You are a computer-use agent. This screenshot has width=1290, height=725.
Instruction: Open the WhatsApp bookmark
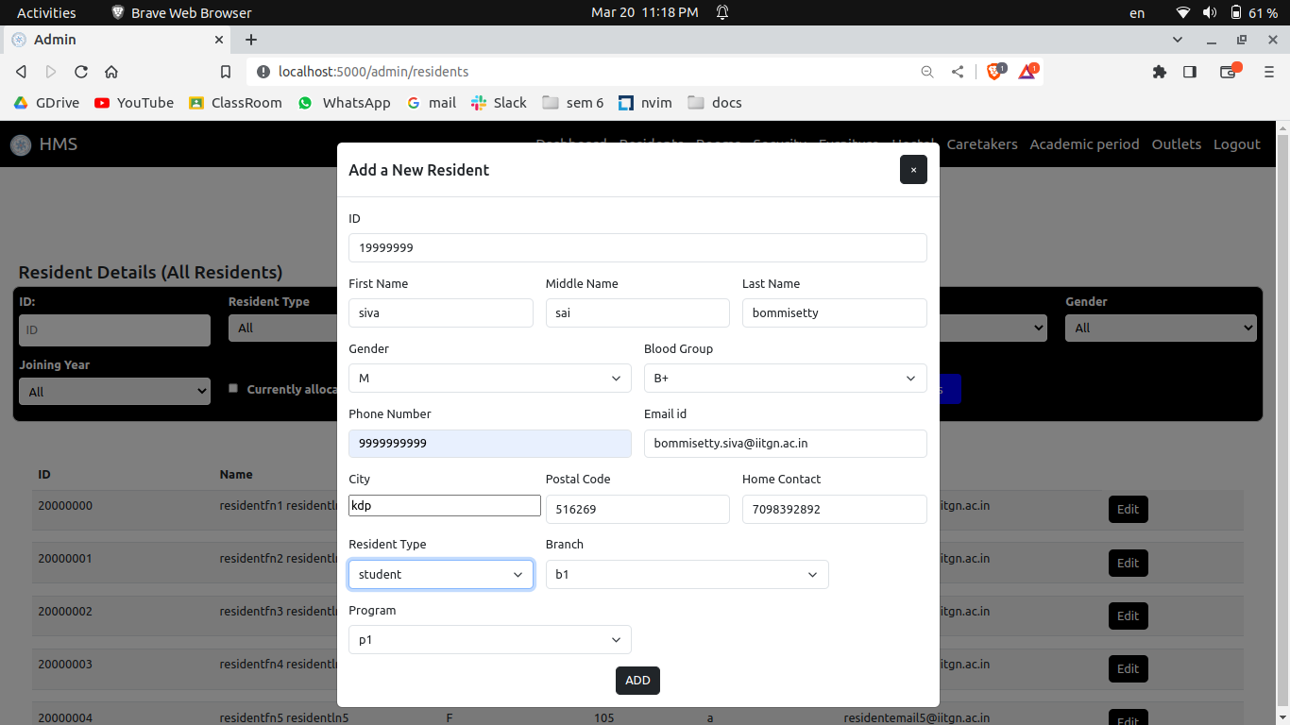click(x=344, y=103)
